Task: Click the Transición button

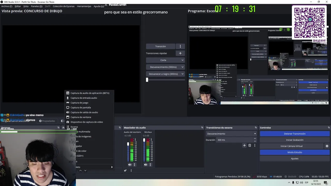Action: click(161, 47)
